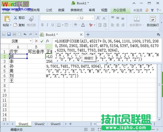Expand quick access toolbar dropdown
Image resolution: width=163 pixels, height=132 pixels.
pyautogui.click(x=36, y=34)
